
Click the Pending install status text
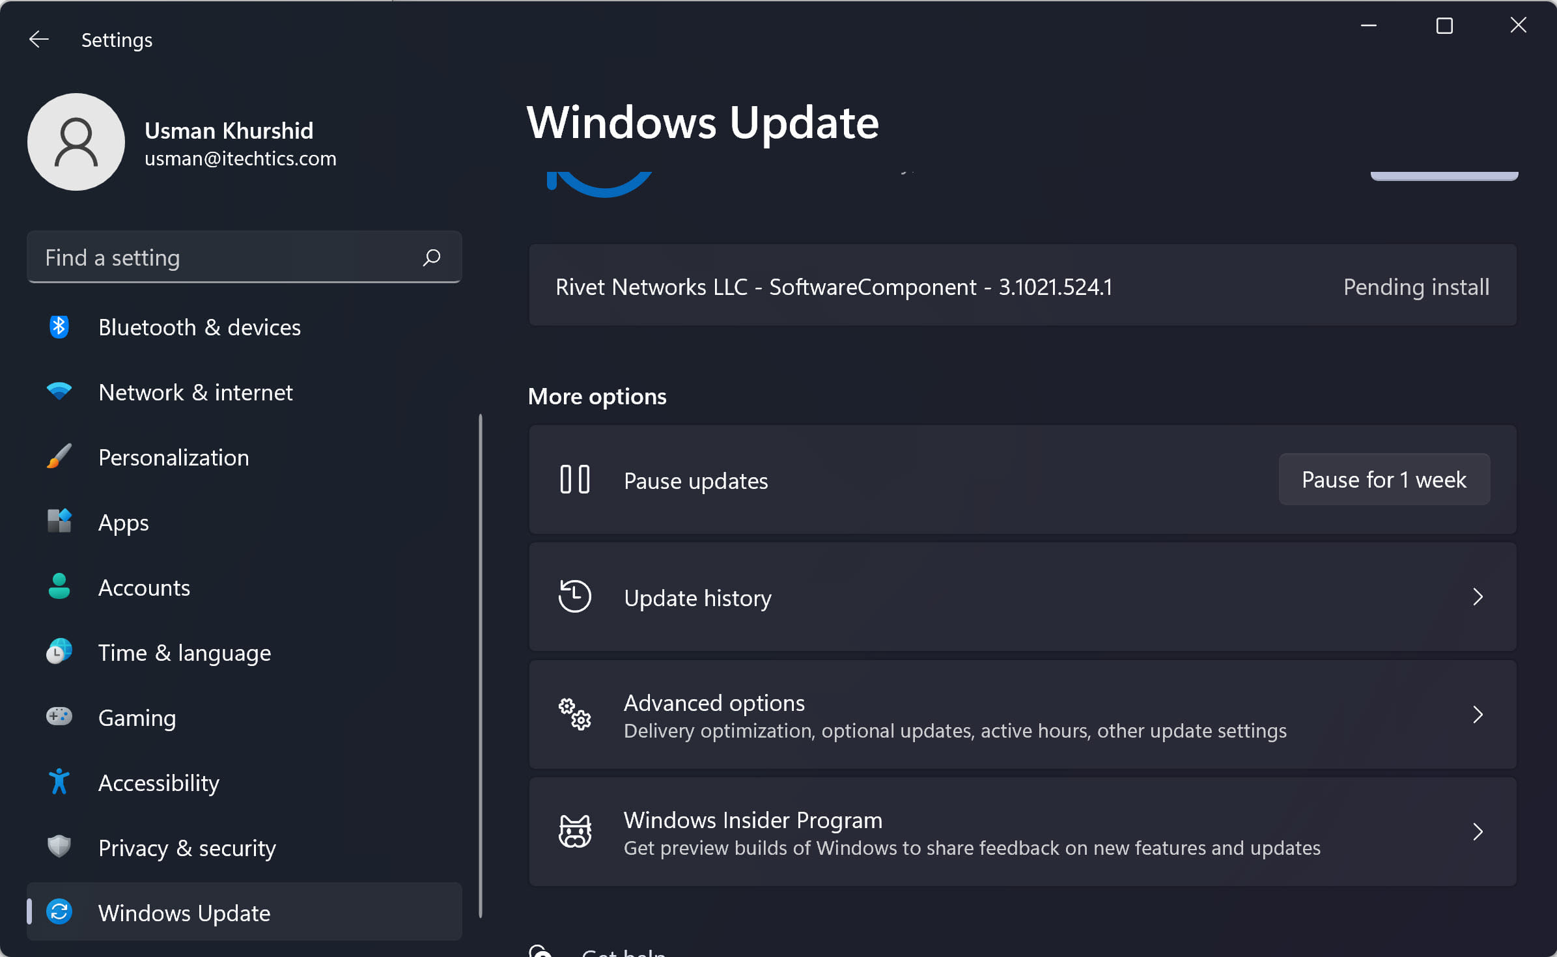pyautogui.click(x=1416, y=287)
